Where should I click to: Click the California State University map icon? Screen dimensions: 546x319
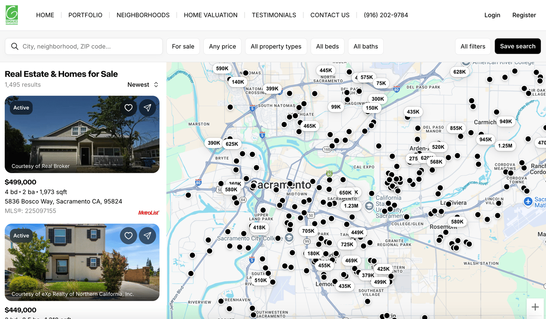point(369,206)
